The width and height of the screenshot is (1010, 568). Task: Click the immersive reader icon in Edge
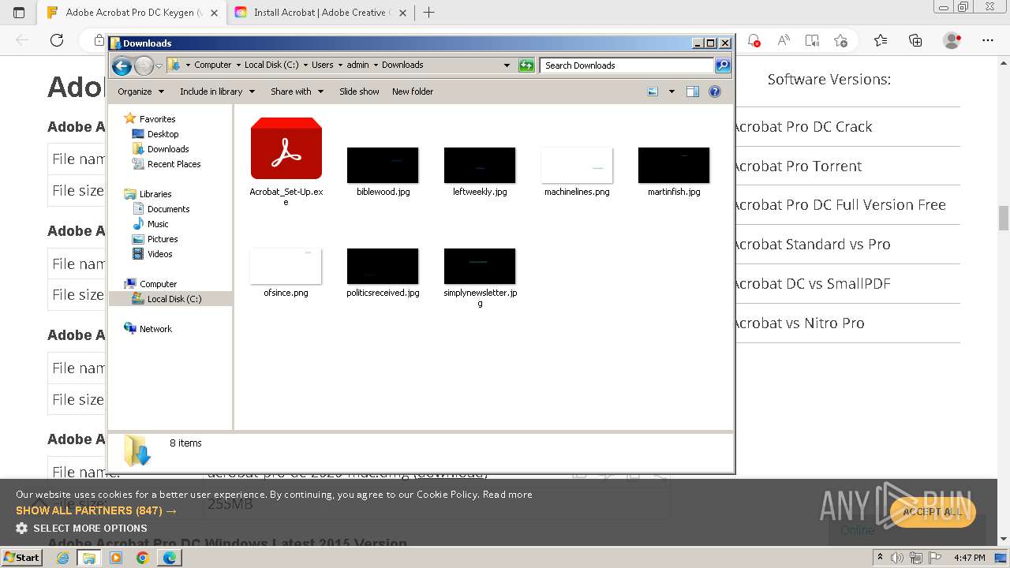click(x=812, y=40)
